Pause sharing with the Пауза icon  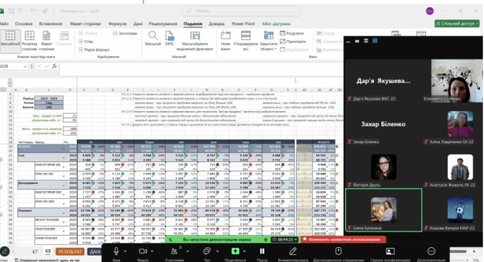[x=263, y=251]
